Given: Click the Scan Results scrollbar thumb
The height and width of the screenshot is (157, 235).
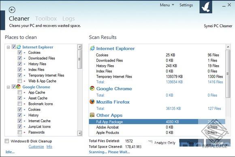Looking at the screenshot, I should pos(228,74).
